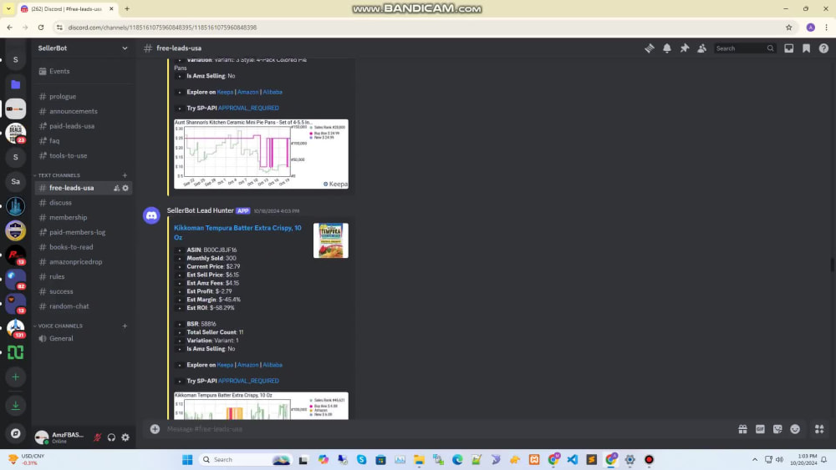Screen dimensions: 836x470
Task: Open Kikkoman Tempura product thumbnail
Action: click(330, 240)
